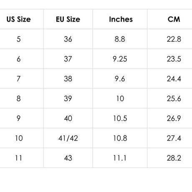Select EU size 43 cell
This screenshot has width=192, height=192.
click(x=68, y=158)
